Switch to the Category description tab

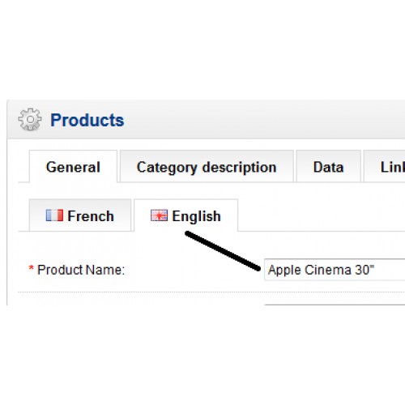click(x=207, y=167)
